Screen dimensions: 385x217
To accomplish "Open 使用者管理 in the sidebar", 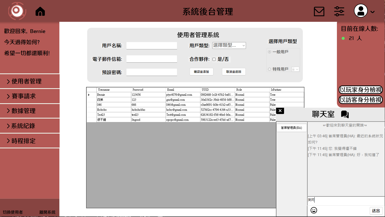I will click(30, 81).
